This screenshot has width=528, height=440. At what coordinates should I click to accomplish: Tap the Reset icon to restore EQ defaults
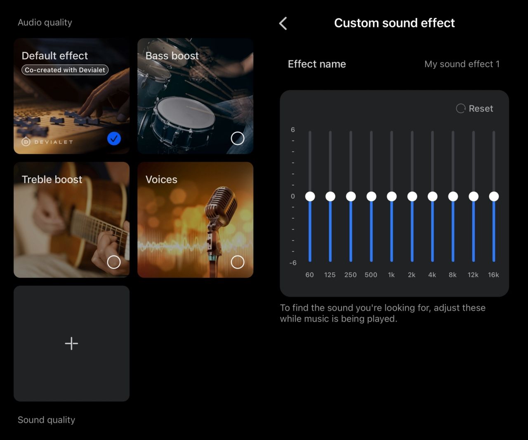click(460, 108)
